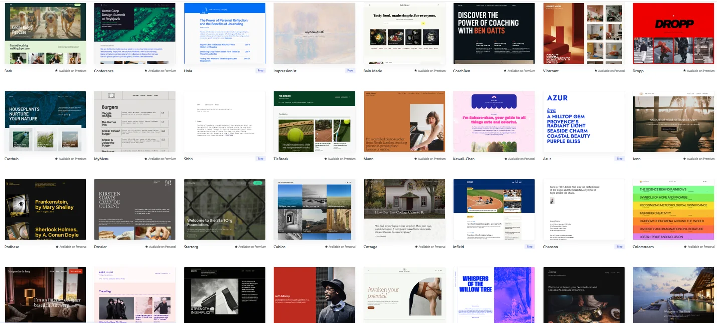Click the Bark theme name
717x323 pixels.
point(8,71)
